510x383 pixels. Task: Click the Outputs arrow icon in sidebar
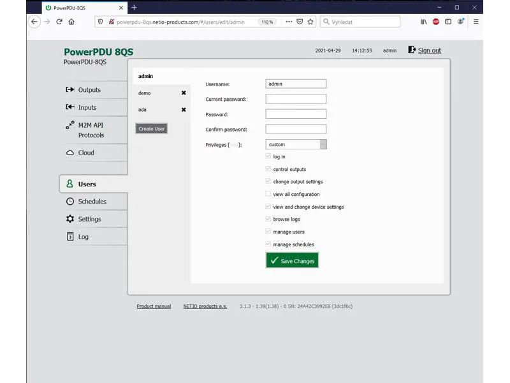tap(70, 89)
